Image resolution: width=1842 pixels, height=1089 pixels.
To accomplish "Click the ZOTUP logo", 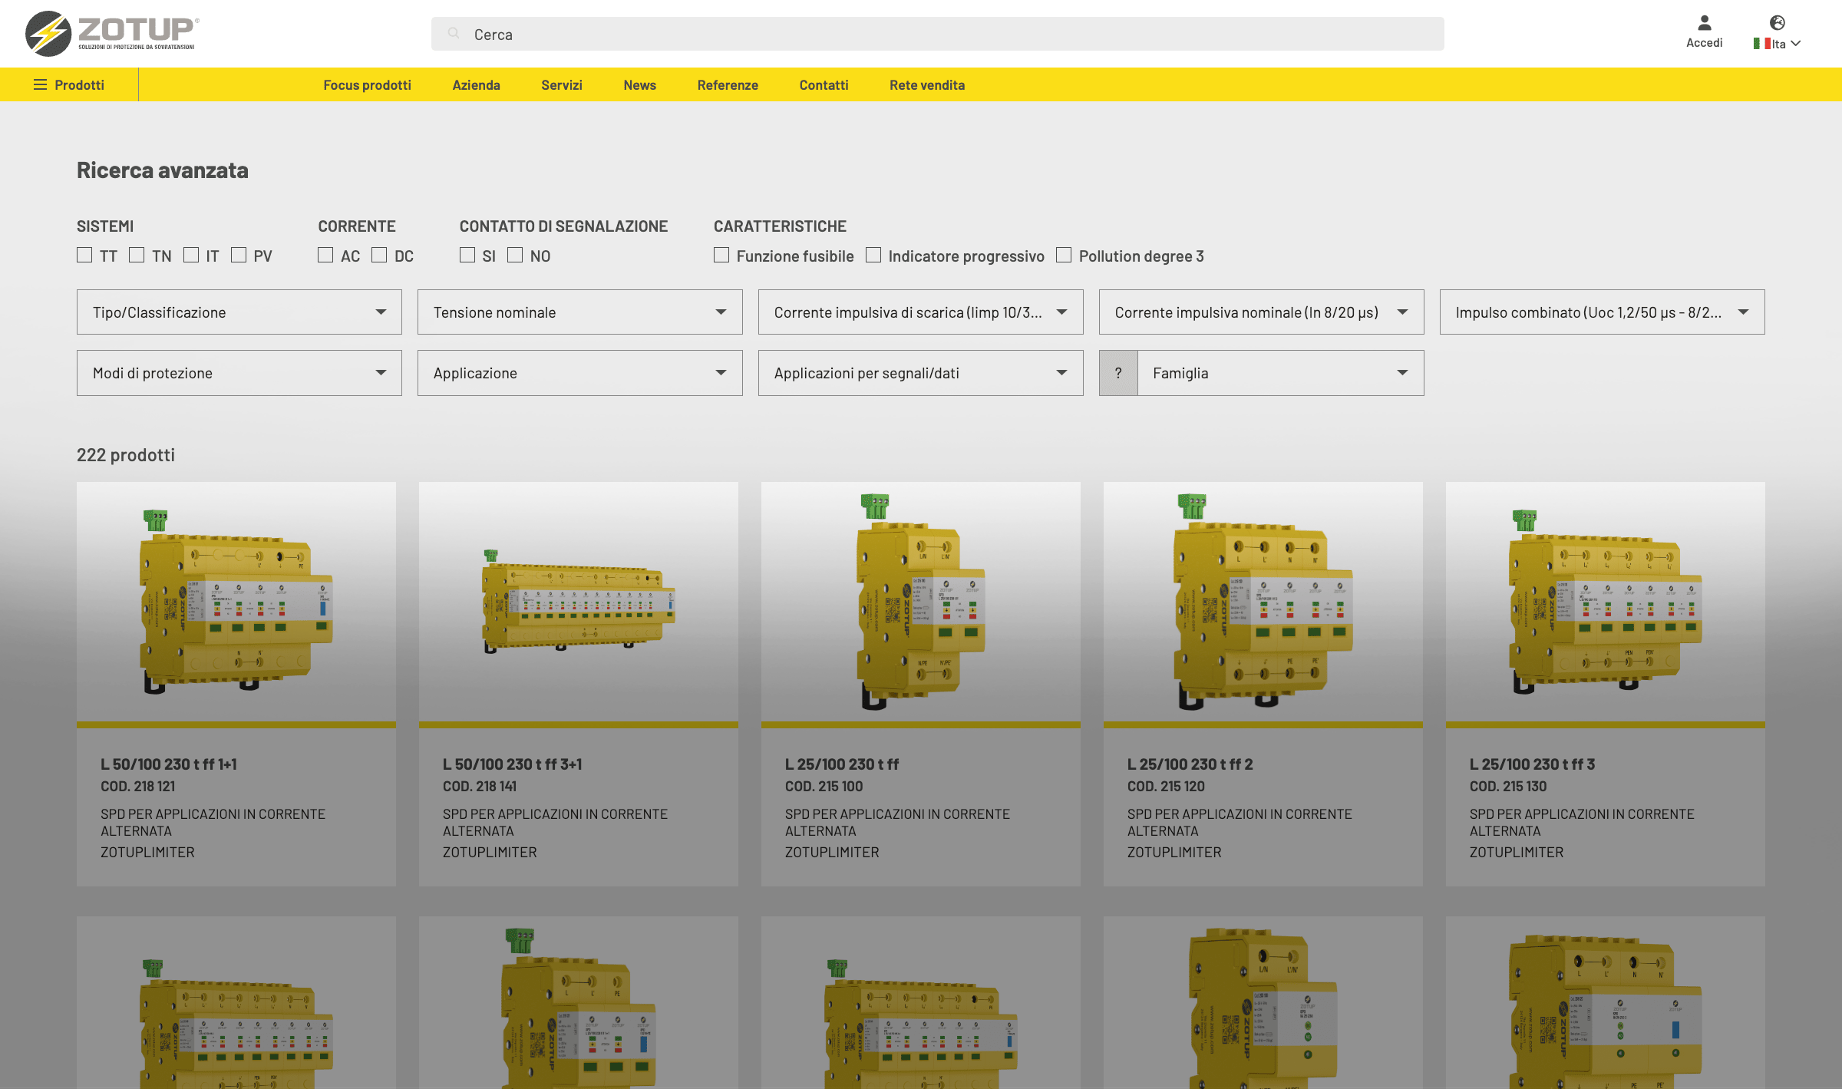I will click(x=112, y=34).
